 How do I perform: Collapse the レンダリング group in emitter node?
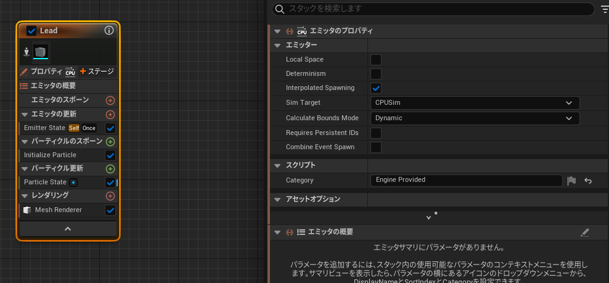click(x=25, y=195)
